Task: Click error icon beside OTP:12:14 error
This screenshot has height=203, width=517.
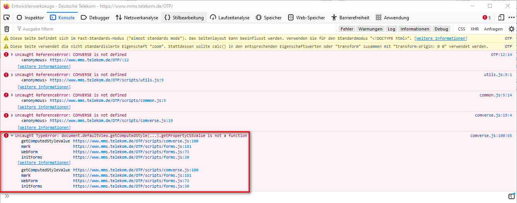Action: 6,54
